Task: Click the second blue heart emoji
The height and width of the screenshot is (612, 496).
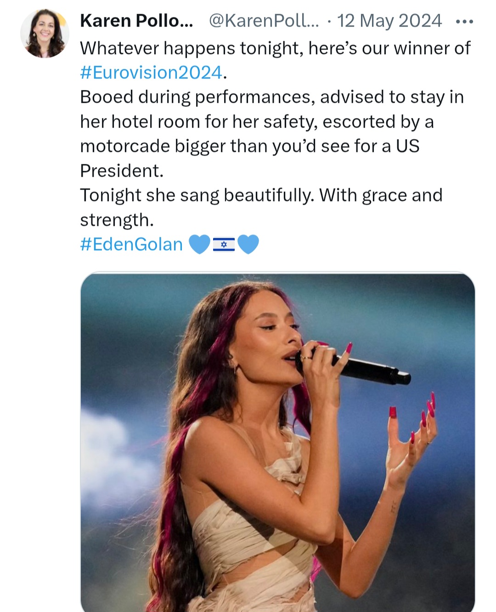Action: click(248, 244)
